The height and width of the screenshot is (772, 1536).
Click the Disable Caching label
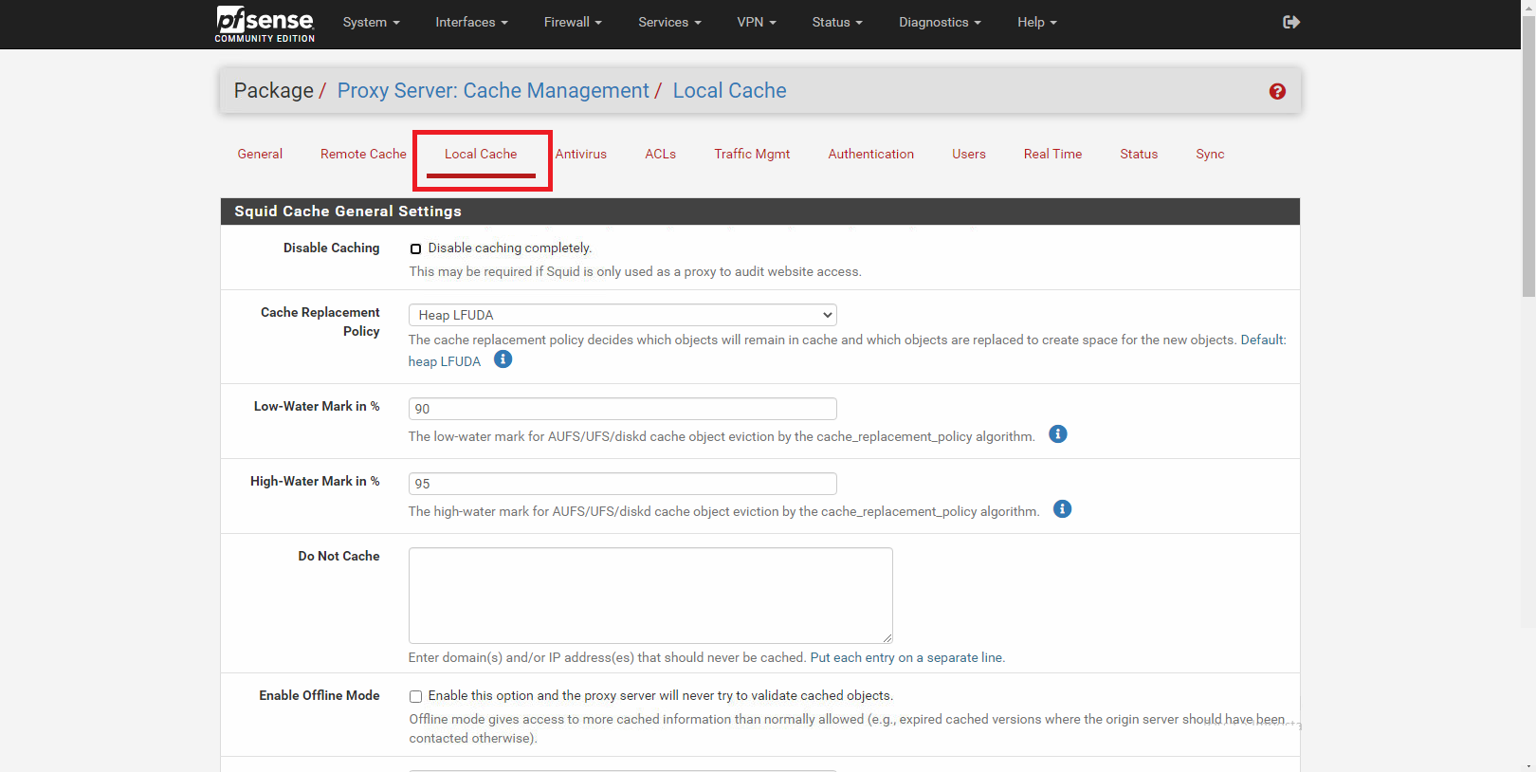[x=331, y=248]
